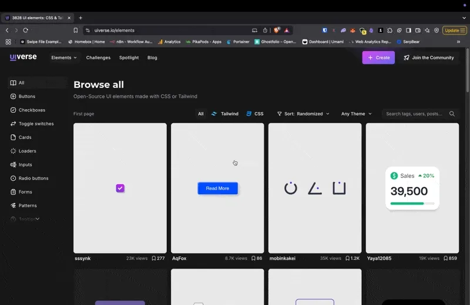Click bookmark icon on sssynk card
The width and height of the screenshot is (470, 305).
(154, 258)
